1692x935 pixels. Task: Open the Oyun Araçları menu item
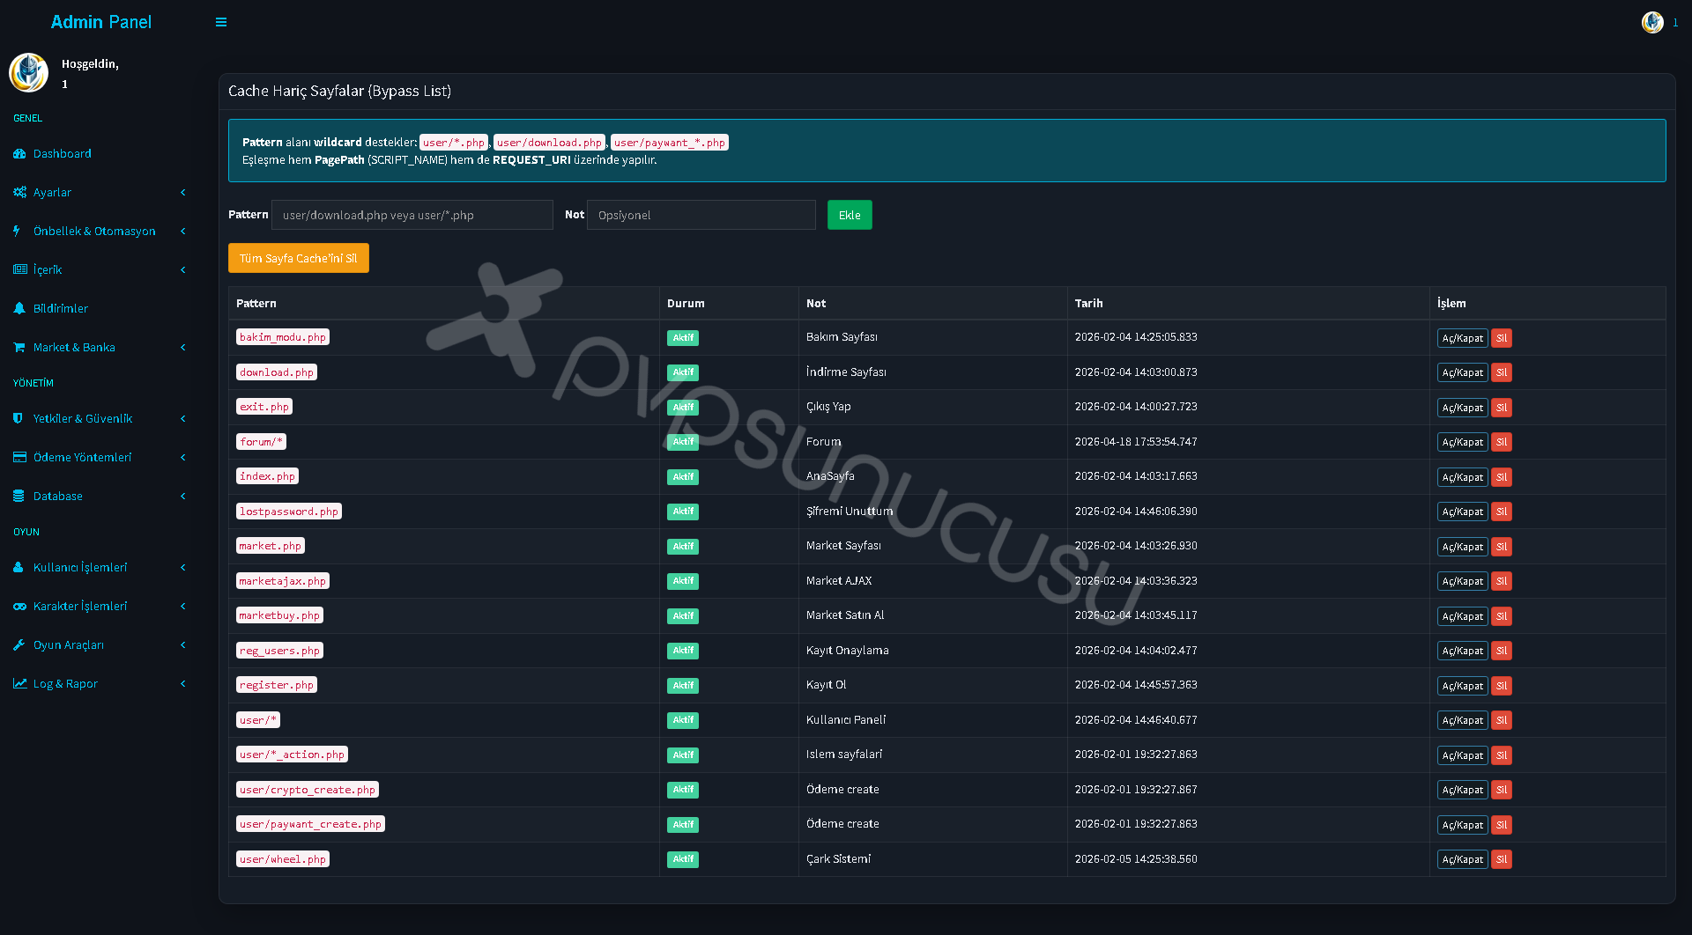(101, 645)
